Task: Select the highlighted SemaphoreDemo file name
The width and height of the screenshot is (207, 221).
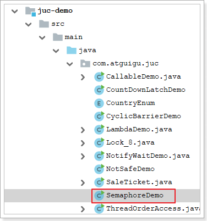Action: 135,196
